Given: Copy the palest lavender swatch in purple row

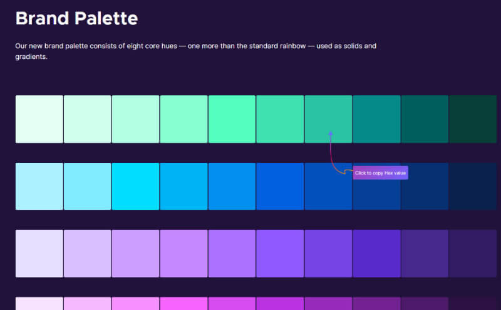Looking at the screenshot, I should (x=39, y=254).
